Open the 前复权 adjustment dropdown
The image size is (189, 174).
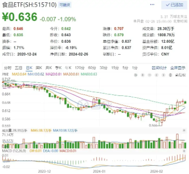click(x=181, y=75)
